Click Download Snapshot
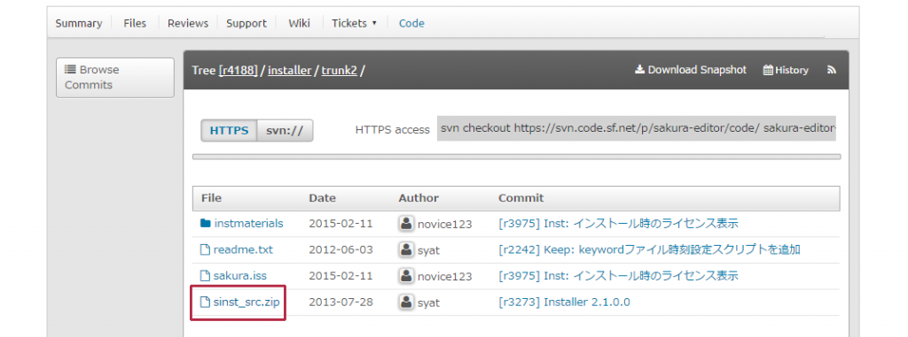 pos(691,70)
